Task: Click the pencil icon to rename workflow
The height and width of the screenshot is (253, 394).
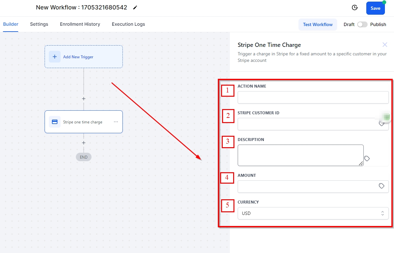Action: (x=135, y=7)
